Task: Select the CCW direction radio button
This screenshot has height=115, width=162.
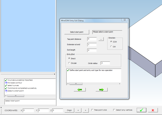Action: [111, 42]
